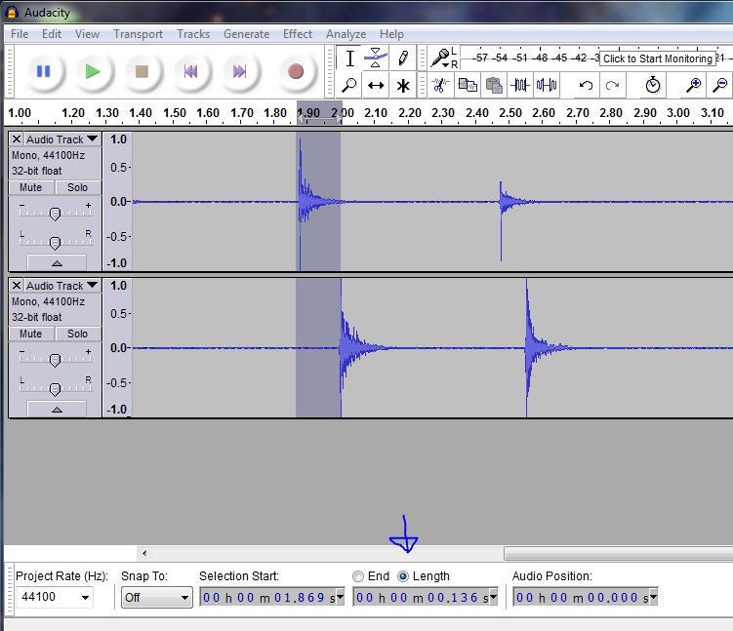The width and height of the screenshot is (733, 631).
Task: Activate the Time Shift tool
Action: (376, 86)
